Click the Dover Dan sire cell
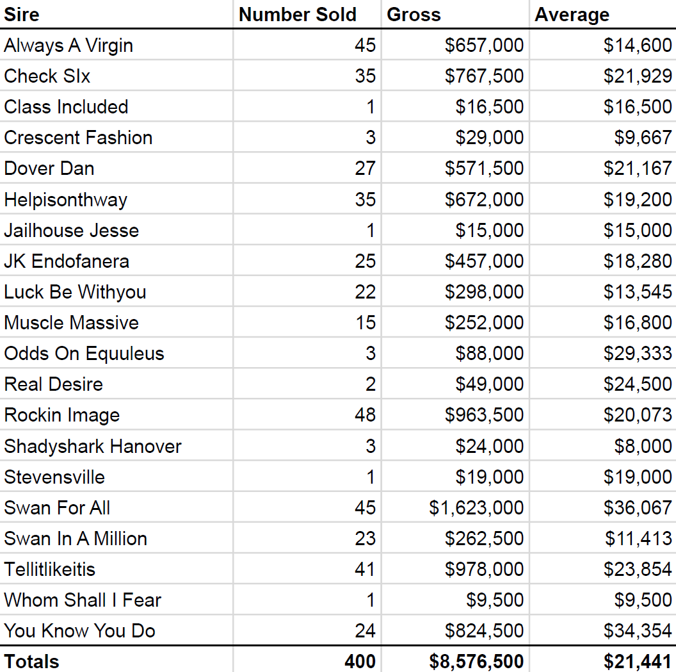Screen dimensions: 676x672 click(x=116, y=168)
